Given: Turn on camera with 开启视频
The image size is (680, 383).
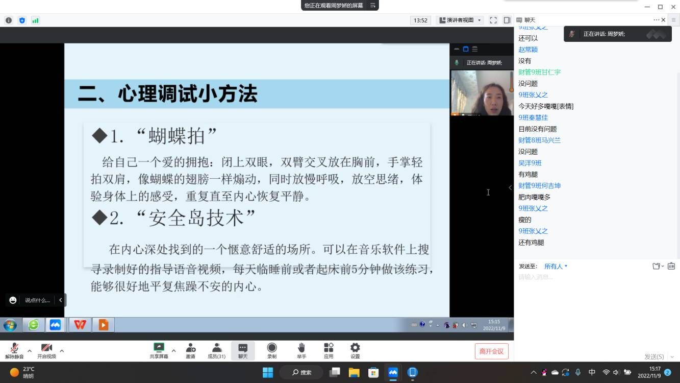Looking at the screenshot, I should (x=46, y=350).
